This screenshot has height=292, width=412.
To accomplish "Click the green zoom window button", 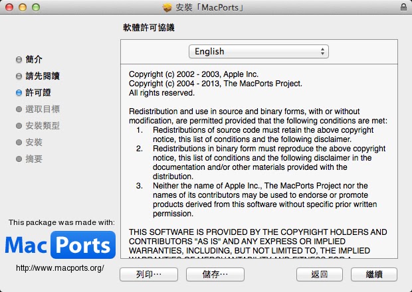I will (36, 7).
